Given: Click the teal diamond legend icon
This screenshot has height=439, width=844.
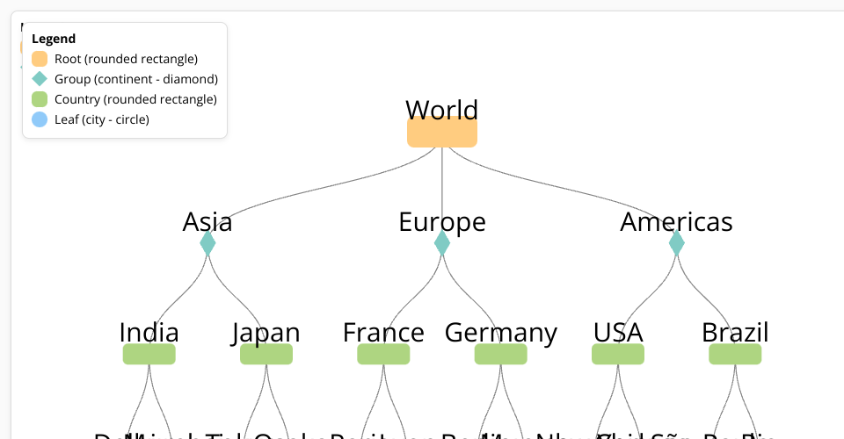Looking at the screenshot, I should [x=40, y=79].
